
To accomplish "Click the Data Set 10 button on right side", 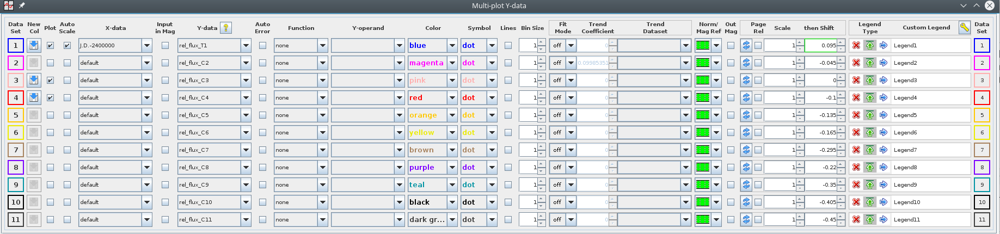I will pyautogui.click(x=981, y=202).
